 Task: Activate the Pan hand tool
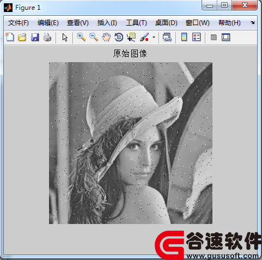[106, 37]
